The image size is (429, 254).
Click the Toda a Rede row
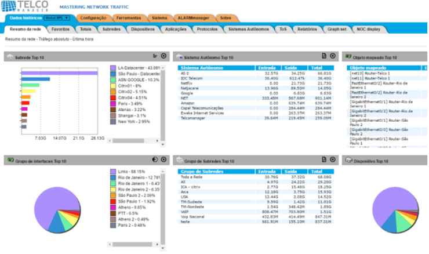256,177
